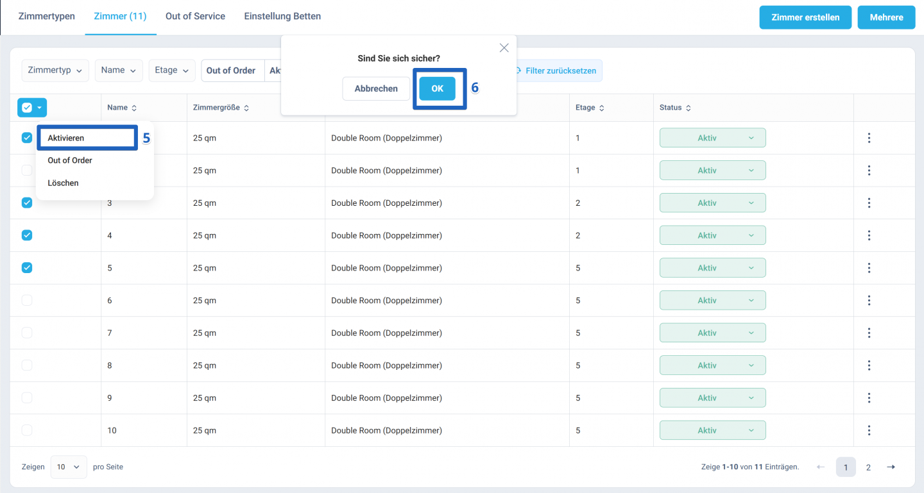924x493 pixels.
Task: Click the Mehrere button
Action: [x=886, y=17]
